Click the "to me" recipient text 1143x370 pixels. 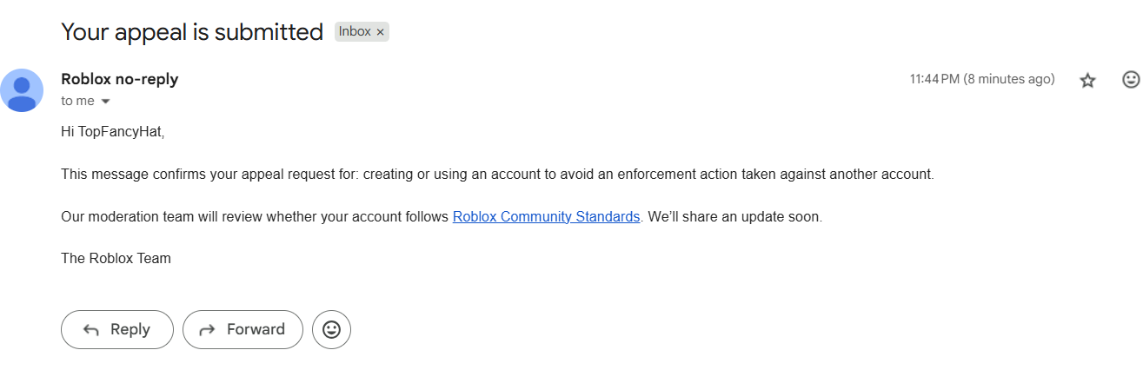pos(77,101)
